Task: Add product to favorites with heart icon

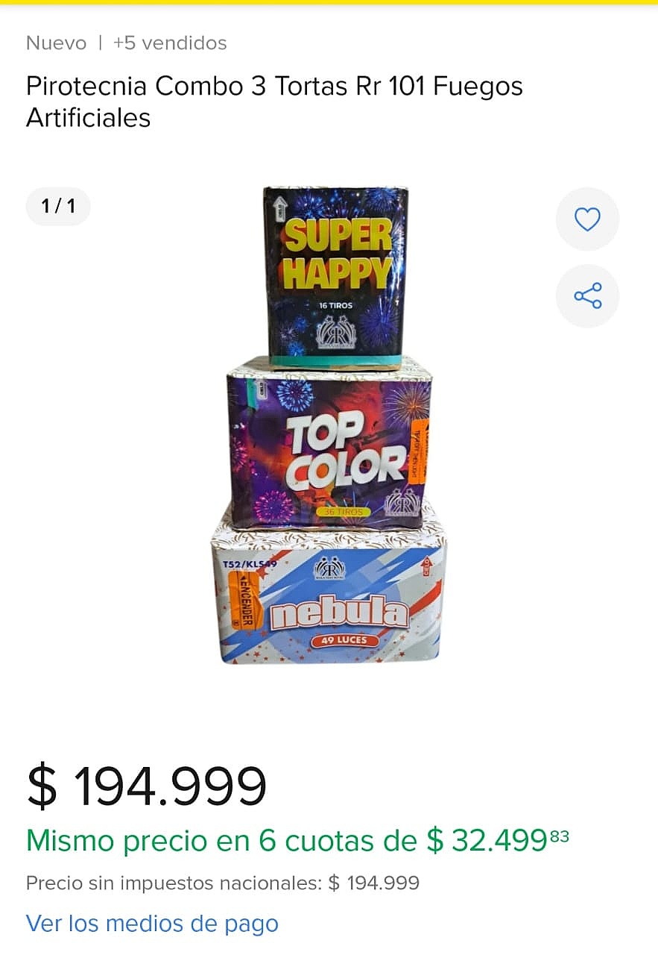Action: point(587,219)
